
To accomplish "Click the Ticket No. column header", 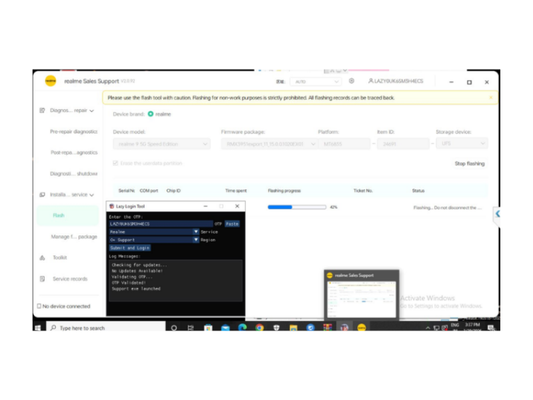I will pos(363,191).
